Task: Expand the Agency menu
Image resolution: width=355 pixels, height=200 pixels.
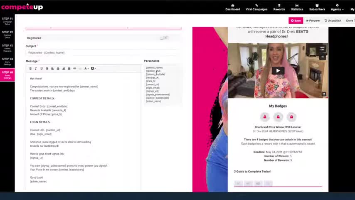Action: [337, 7]
